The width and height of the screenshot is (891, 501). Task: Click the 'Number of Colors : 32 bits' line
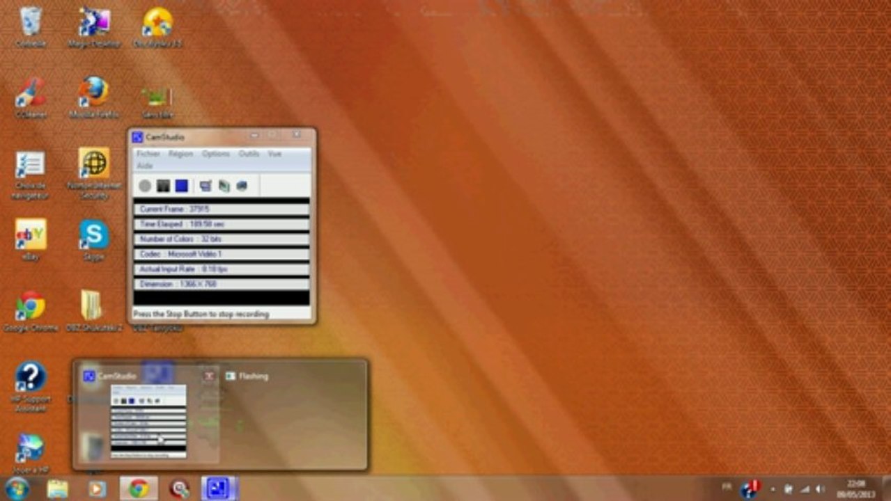221,239
